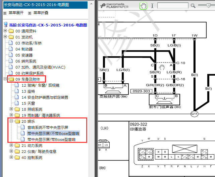This screenshot has height=177, width=215.
Task: Click the 08 约束保护系统 page icon
Action: coord(11,73)
